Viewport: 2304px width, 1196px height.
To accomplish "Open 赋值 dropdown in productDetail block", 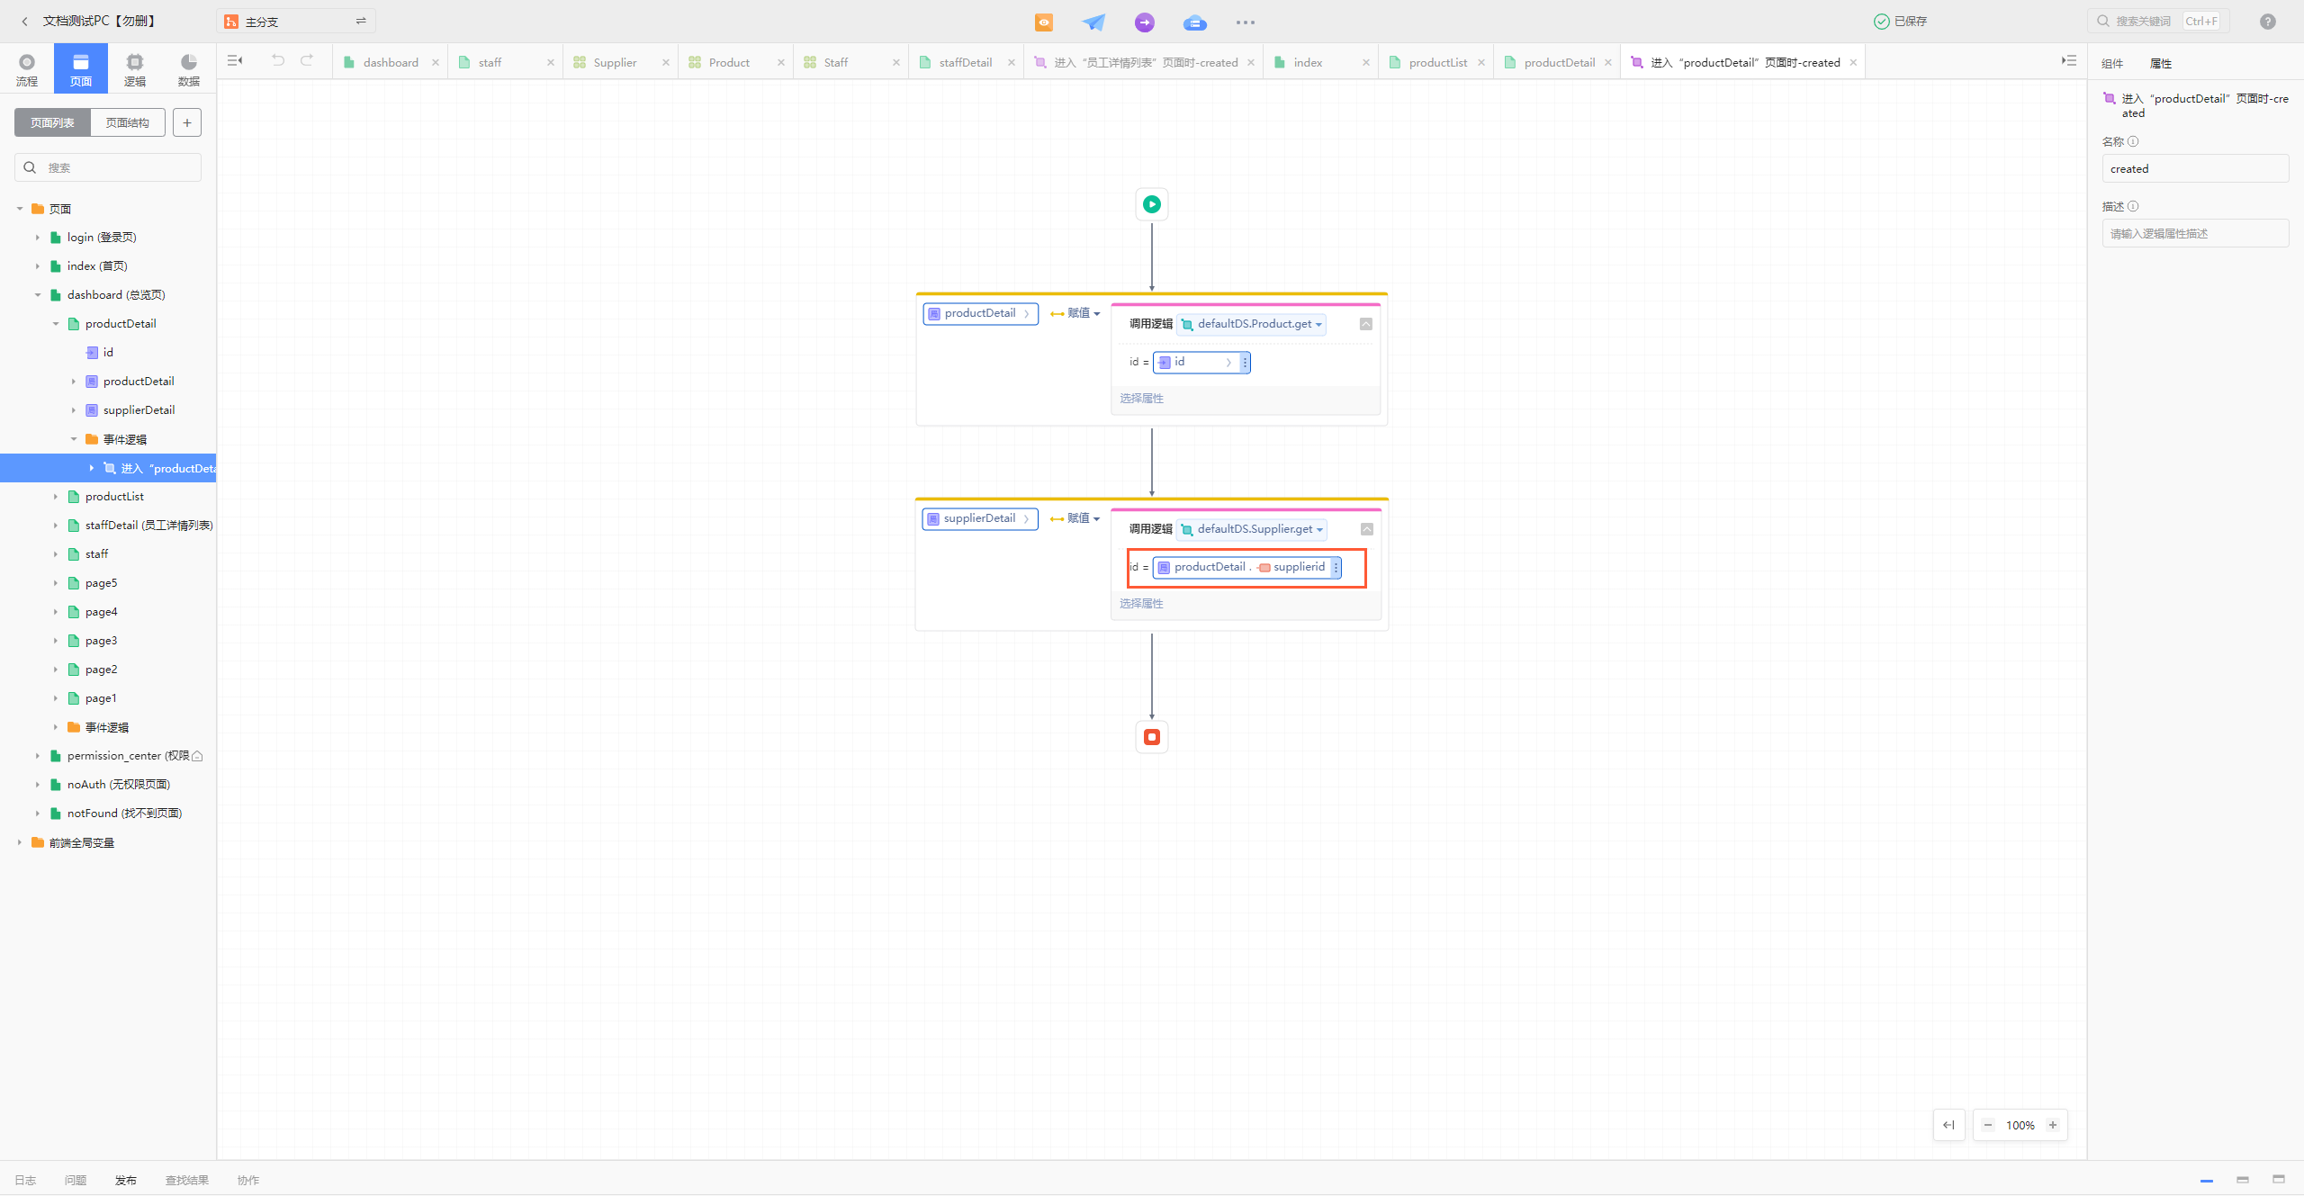I will [1075, 313].
